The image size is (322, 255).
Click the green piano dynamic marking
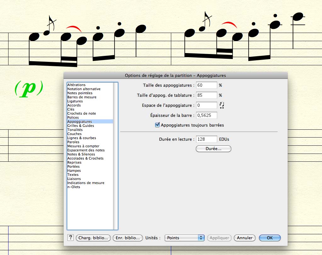pos(29,89)
